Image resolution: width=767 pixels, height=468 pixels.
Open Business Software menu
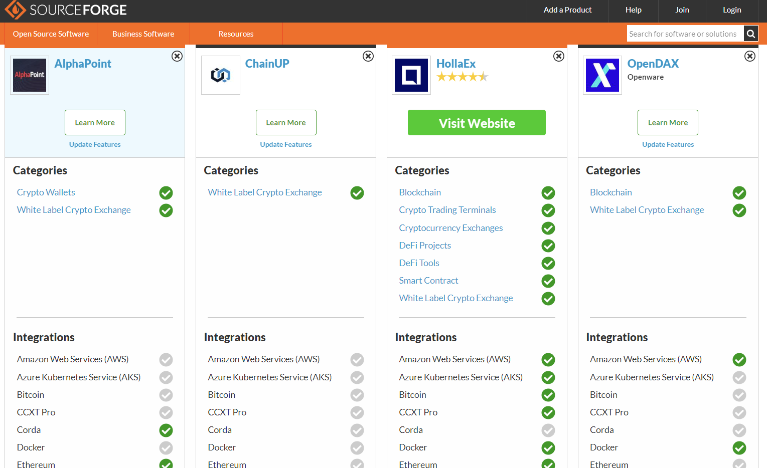tap(143, 34)
